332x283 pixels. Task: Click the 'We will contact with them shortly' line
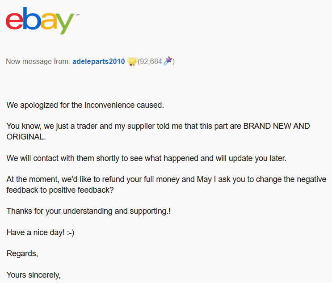(146, 158)
